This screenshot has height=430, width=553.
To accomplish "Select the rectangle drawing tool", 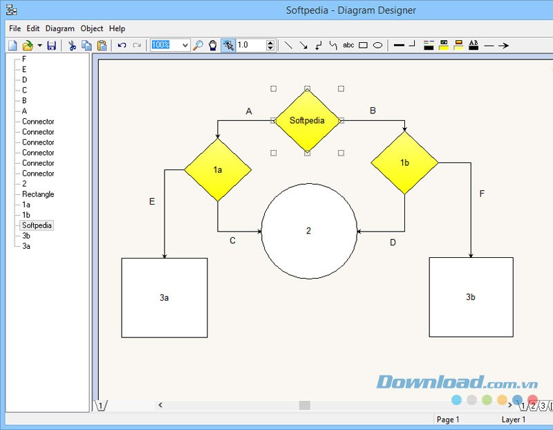I will (363, 46).
